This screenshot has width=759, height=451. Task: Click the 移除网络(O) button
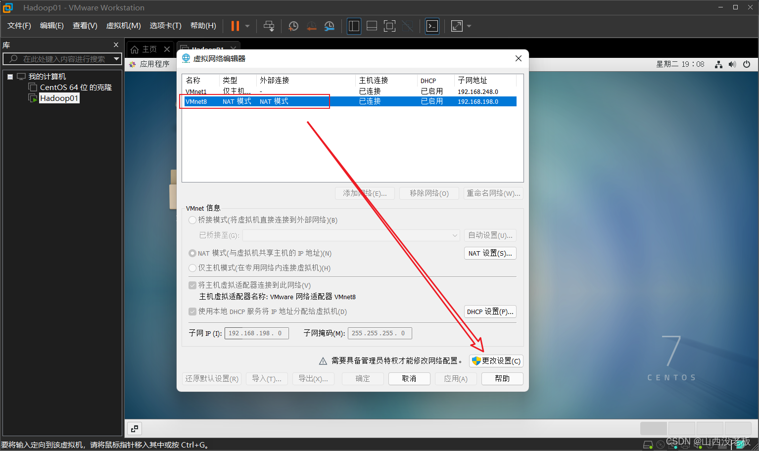pos(429,193)
